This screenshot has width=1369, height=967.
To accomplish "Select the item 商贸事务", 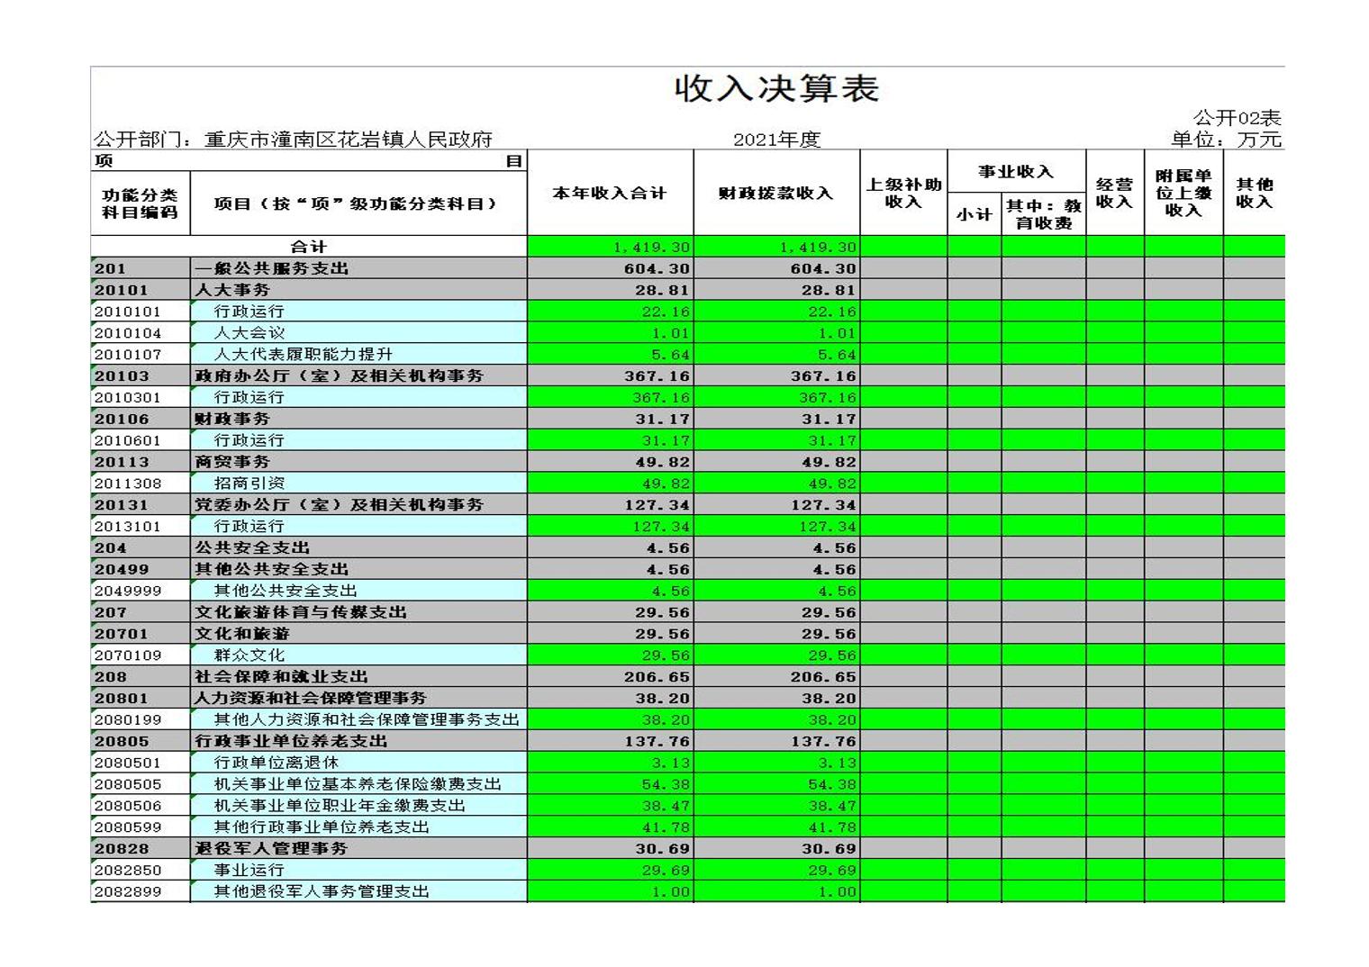I will [232, 461].
